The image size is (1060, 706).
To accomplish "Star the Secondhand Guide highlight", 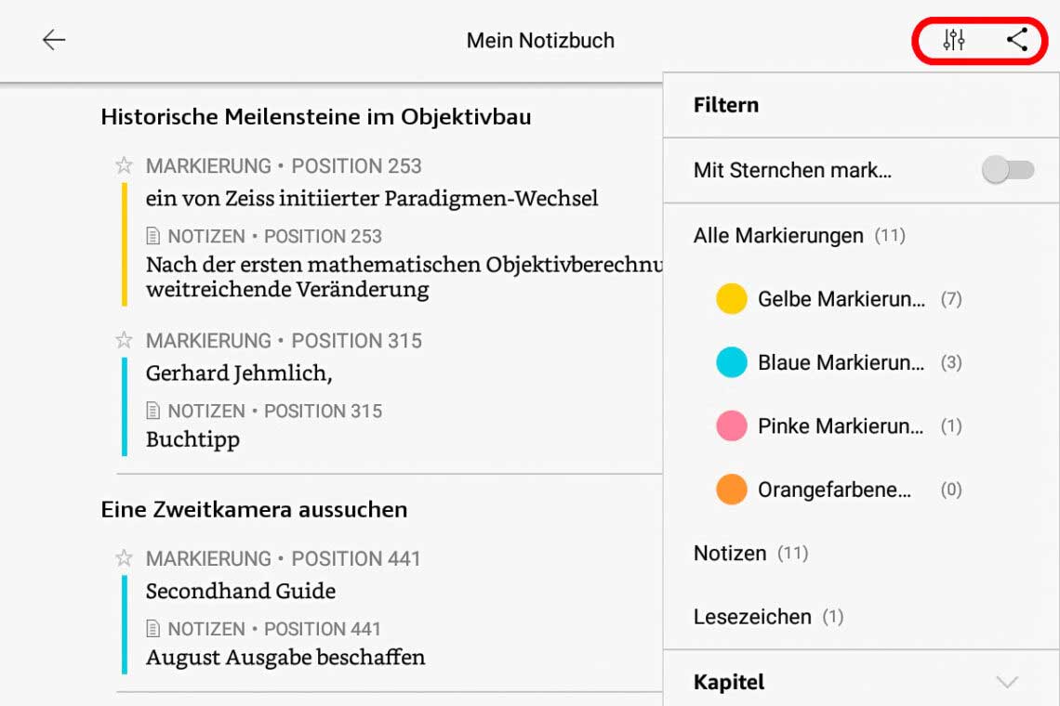I will (124, 559).
